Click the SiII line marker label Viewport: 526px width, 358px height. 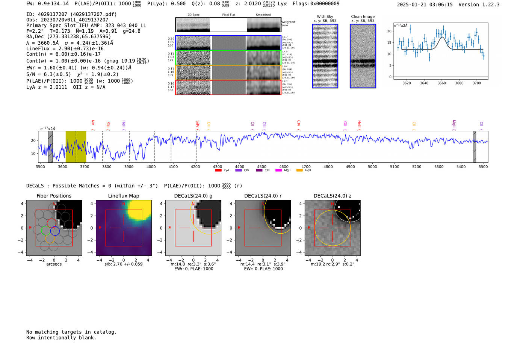tap(108, 125)
